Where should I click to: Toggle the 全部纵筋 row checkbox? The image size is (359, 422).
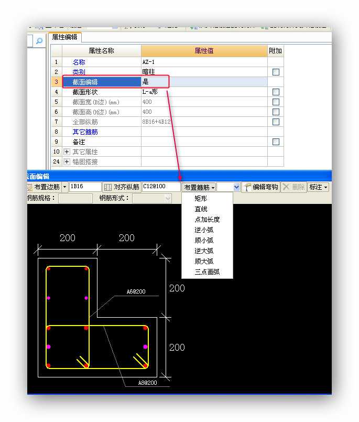pyautogui.click(x=276, y=122)
